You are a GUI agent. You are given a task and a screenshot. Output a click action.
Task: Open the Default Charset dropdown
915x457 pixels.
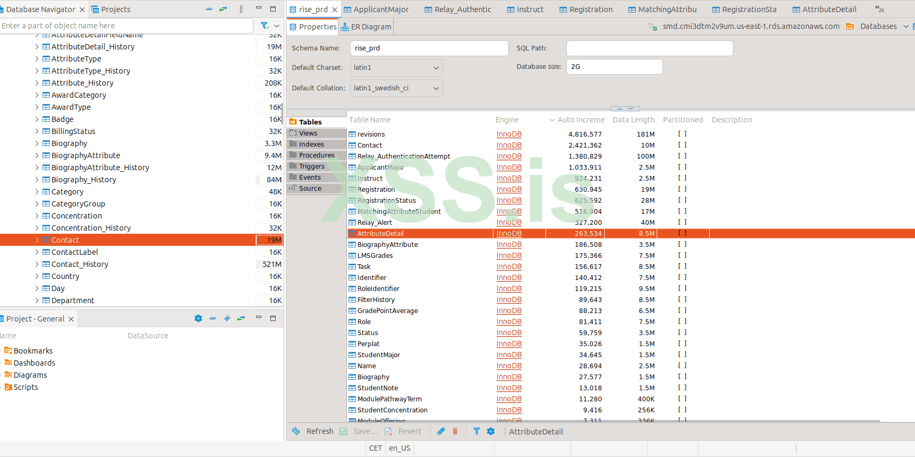pos(396,68)
